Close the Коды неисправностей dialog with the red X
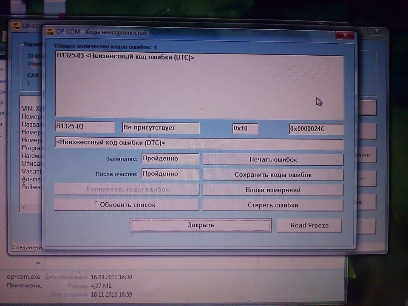Viewport: 408px width, 306px height. tap(345, 35)
